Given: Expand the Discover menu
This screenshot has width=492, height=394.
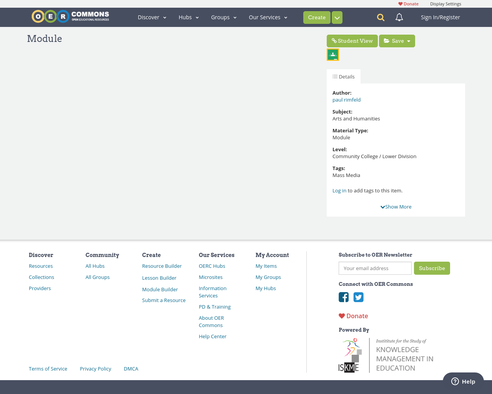Looking at the screenshot, I should pyautogui.click(x=152, y=17).
